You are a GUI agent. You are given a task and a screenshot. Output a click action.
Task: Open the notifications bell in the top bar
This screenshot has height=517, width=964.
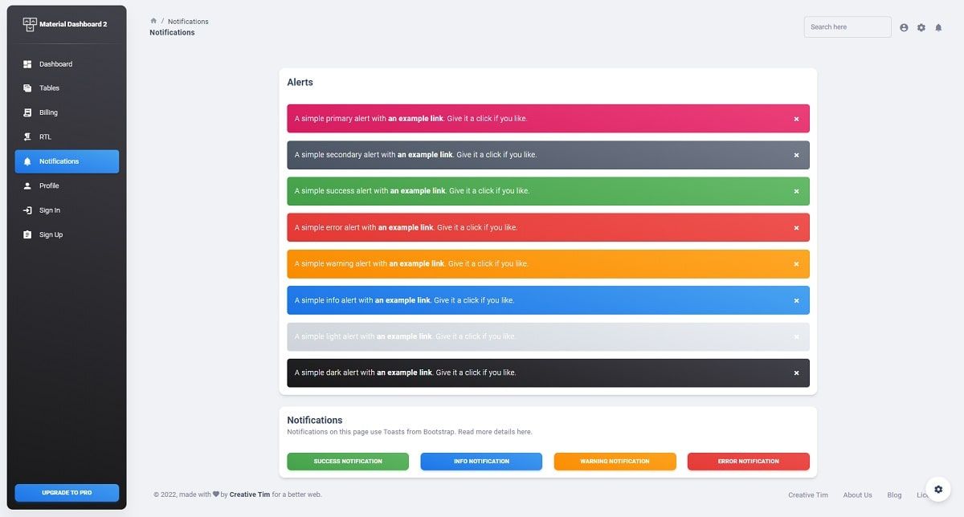[938, 26]
